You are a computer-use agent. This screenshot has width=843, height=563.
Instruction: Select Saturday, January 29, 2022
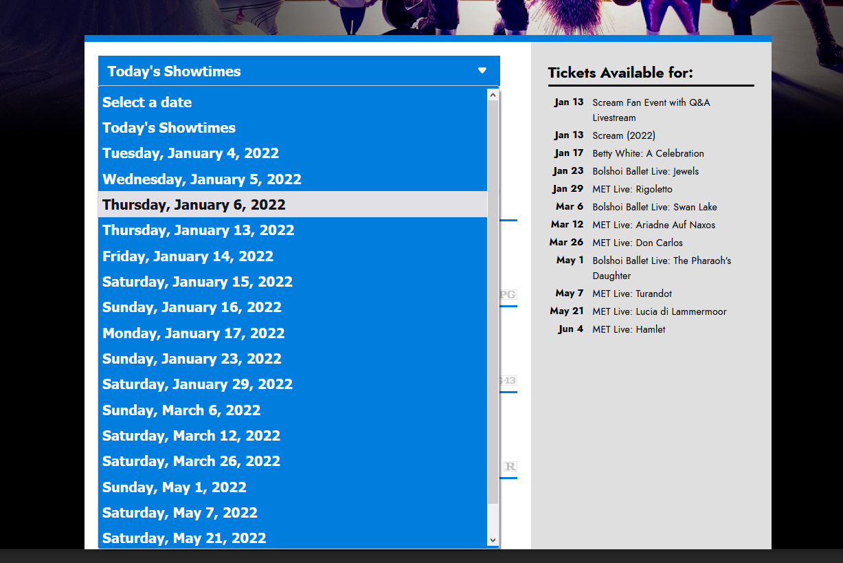click(x=293, y=384)
